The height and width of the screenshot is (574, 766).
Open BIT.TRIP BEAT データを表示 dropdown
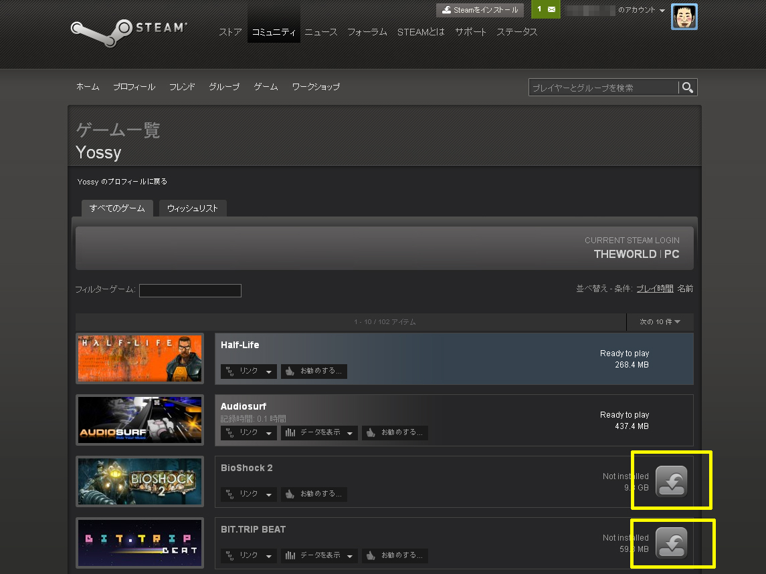tap(320, 555)
